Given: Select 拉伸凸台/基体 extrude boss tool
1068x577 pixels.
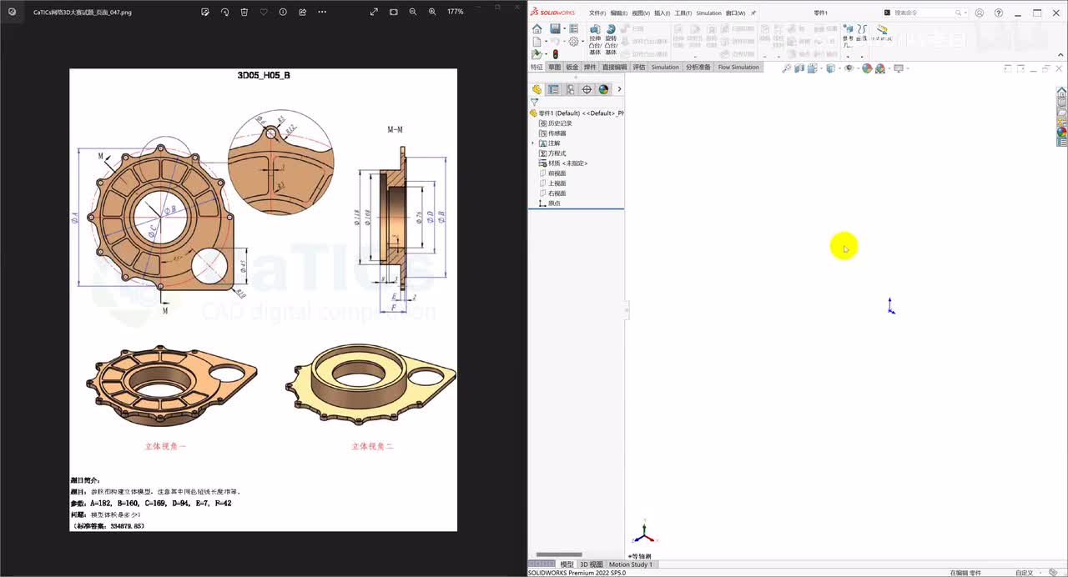Looking at the screenshot, I should click(595, 39).
